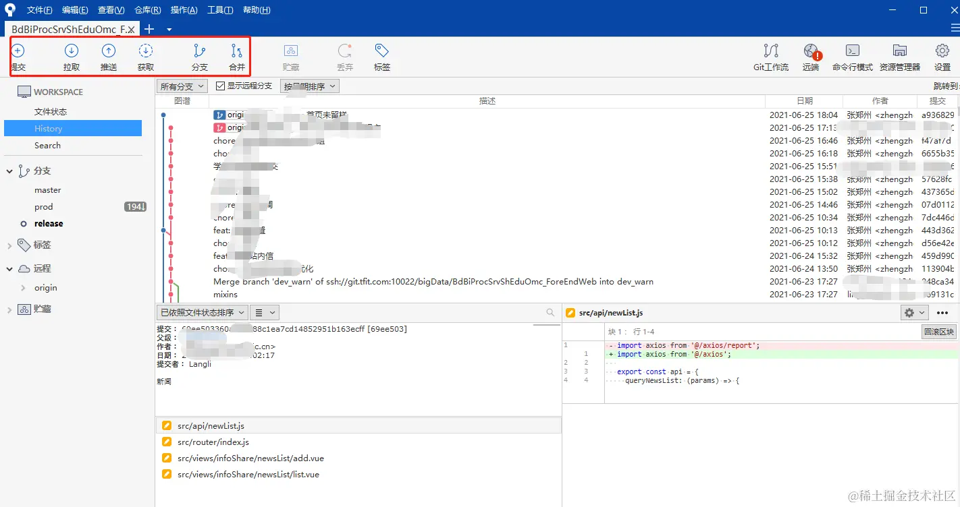Select the release branch

tap(49, 224)
